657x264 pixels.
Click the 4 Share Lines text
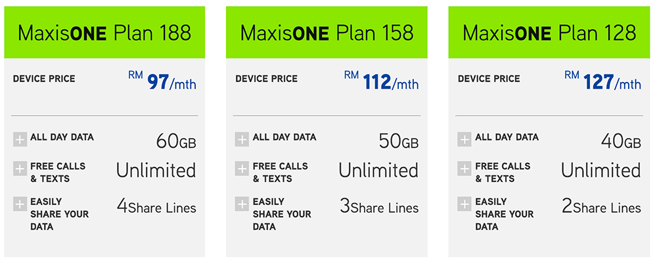pos(156,208)
